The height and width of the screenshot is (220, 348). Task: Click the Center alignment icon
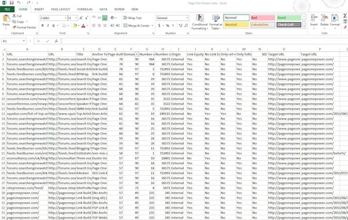pyautogui.click(x=99, y=26)
